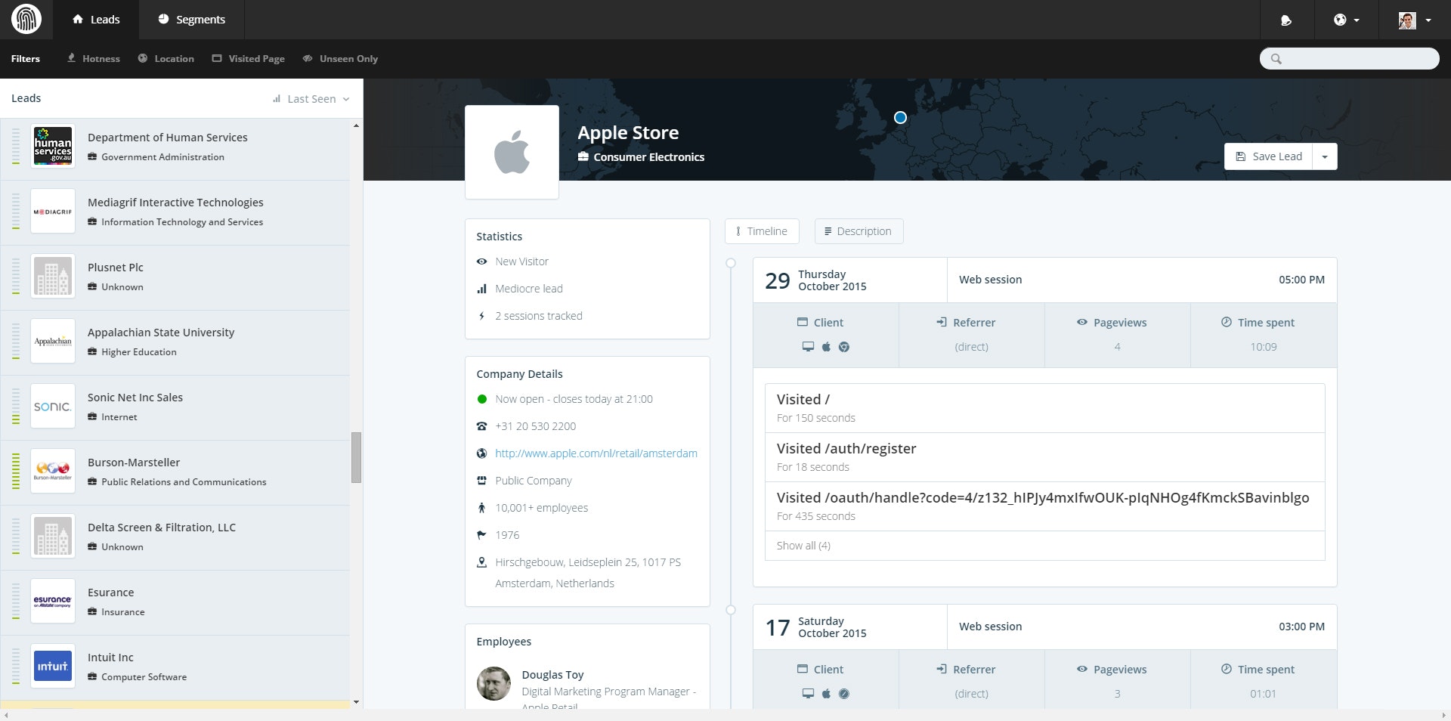The height and width of the screenshot is (721, 1451).
Task: Click the desktop icon in October 17 session
Action: [x=808, y=694]
